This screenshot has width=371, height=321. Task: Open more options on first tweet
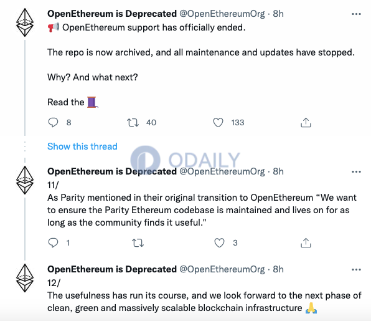pos(356,14)
